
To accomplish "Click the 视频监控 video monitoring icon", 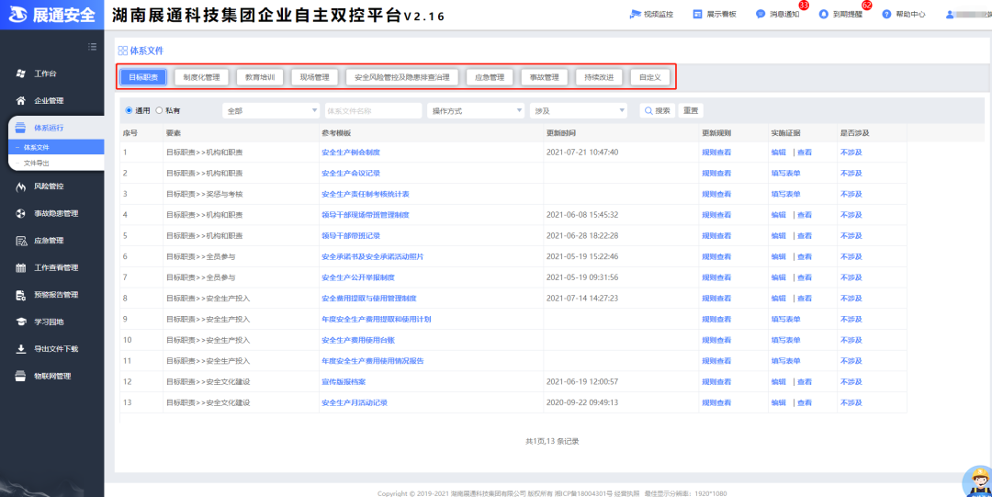I will coord(634,15).
